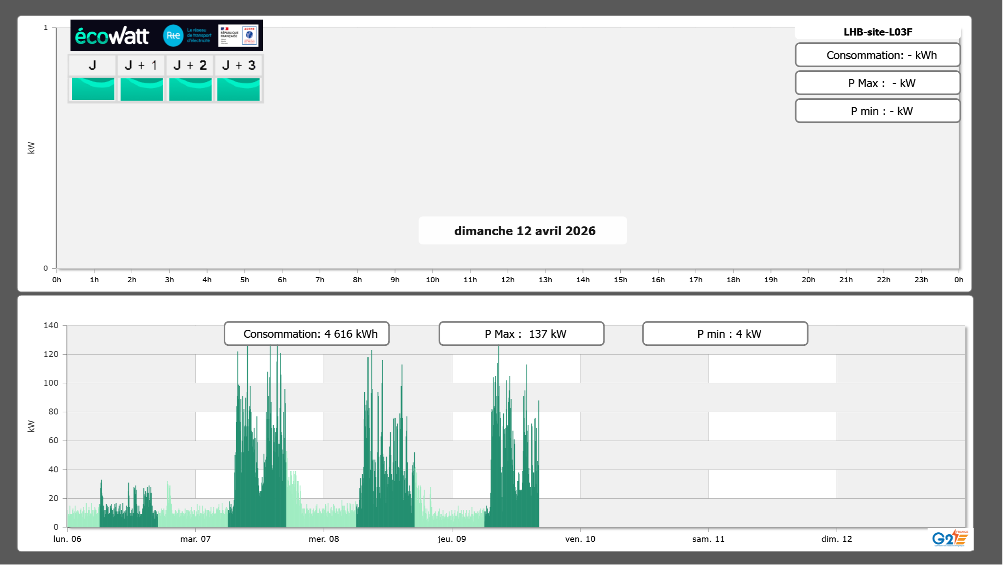The image size is (1003, 565).
Task: Click the G2E France logo
Action: point(949,538)
